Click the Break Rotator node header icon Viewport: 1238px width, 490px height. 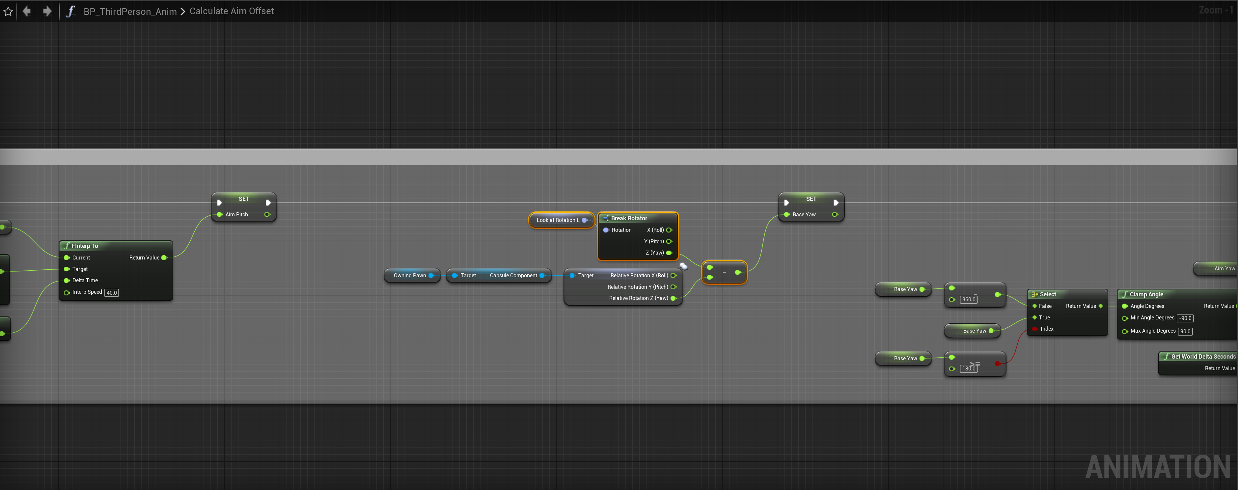[x=606, y=218]
